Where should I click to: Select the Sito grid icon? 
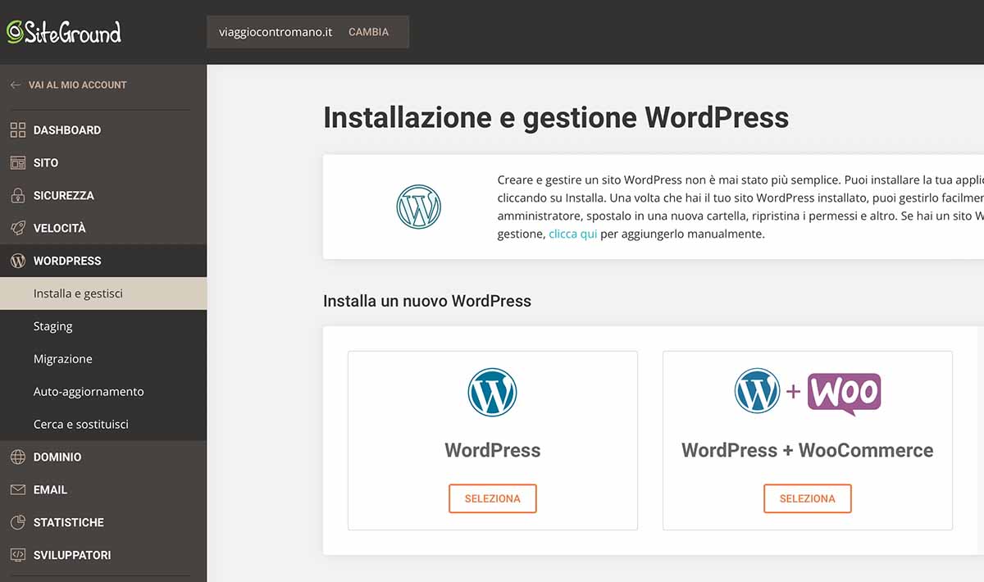point(19,162)
